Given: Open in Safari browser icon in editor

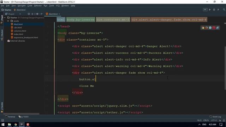Looking at the screenshot, I should [210, 28].
